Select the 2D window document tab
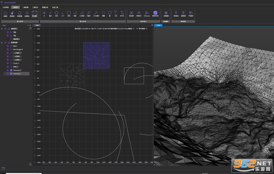This screenshot has height=174, width=274. (x=37, y=25)
